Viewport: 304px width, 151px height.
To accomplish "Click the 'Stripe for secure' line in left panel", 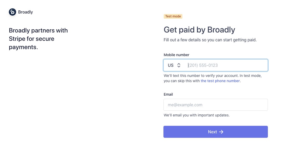I will 31,39.
